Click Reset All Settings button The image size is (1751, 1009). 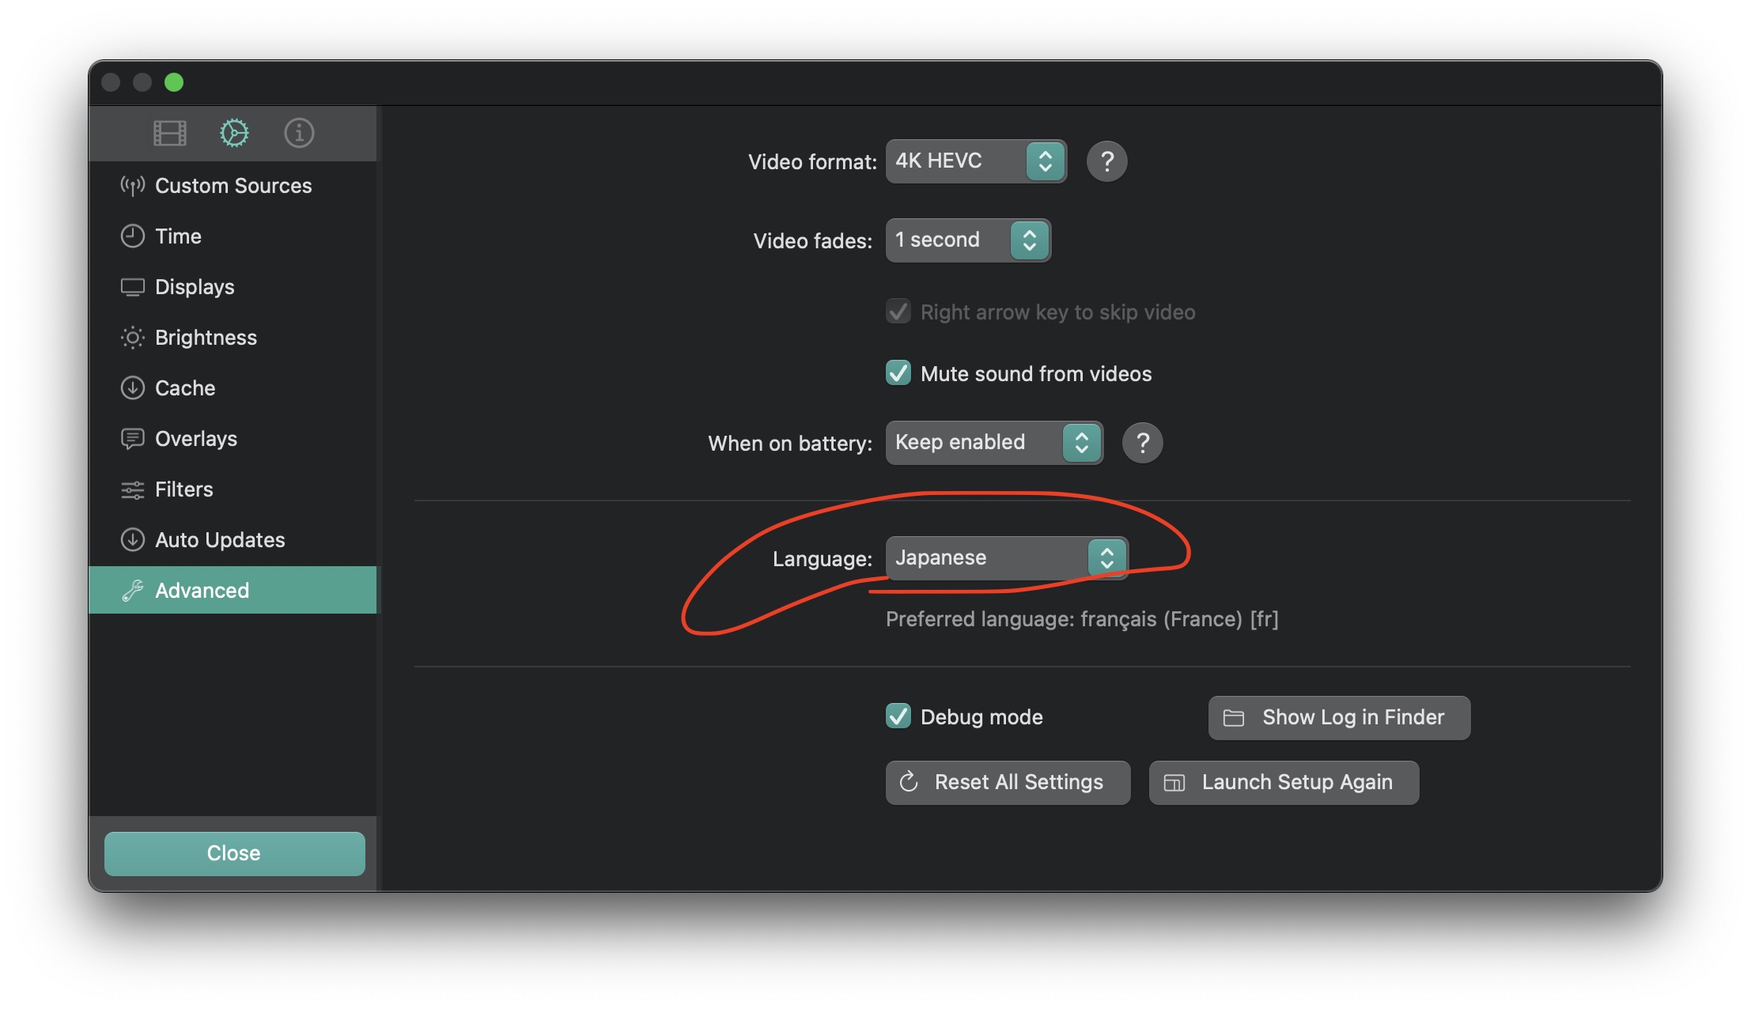click(1008, 783)
